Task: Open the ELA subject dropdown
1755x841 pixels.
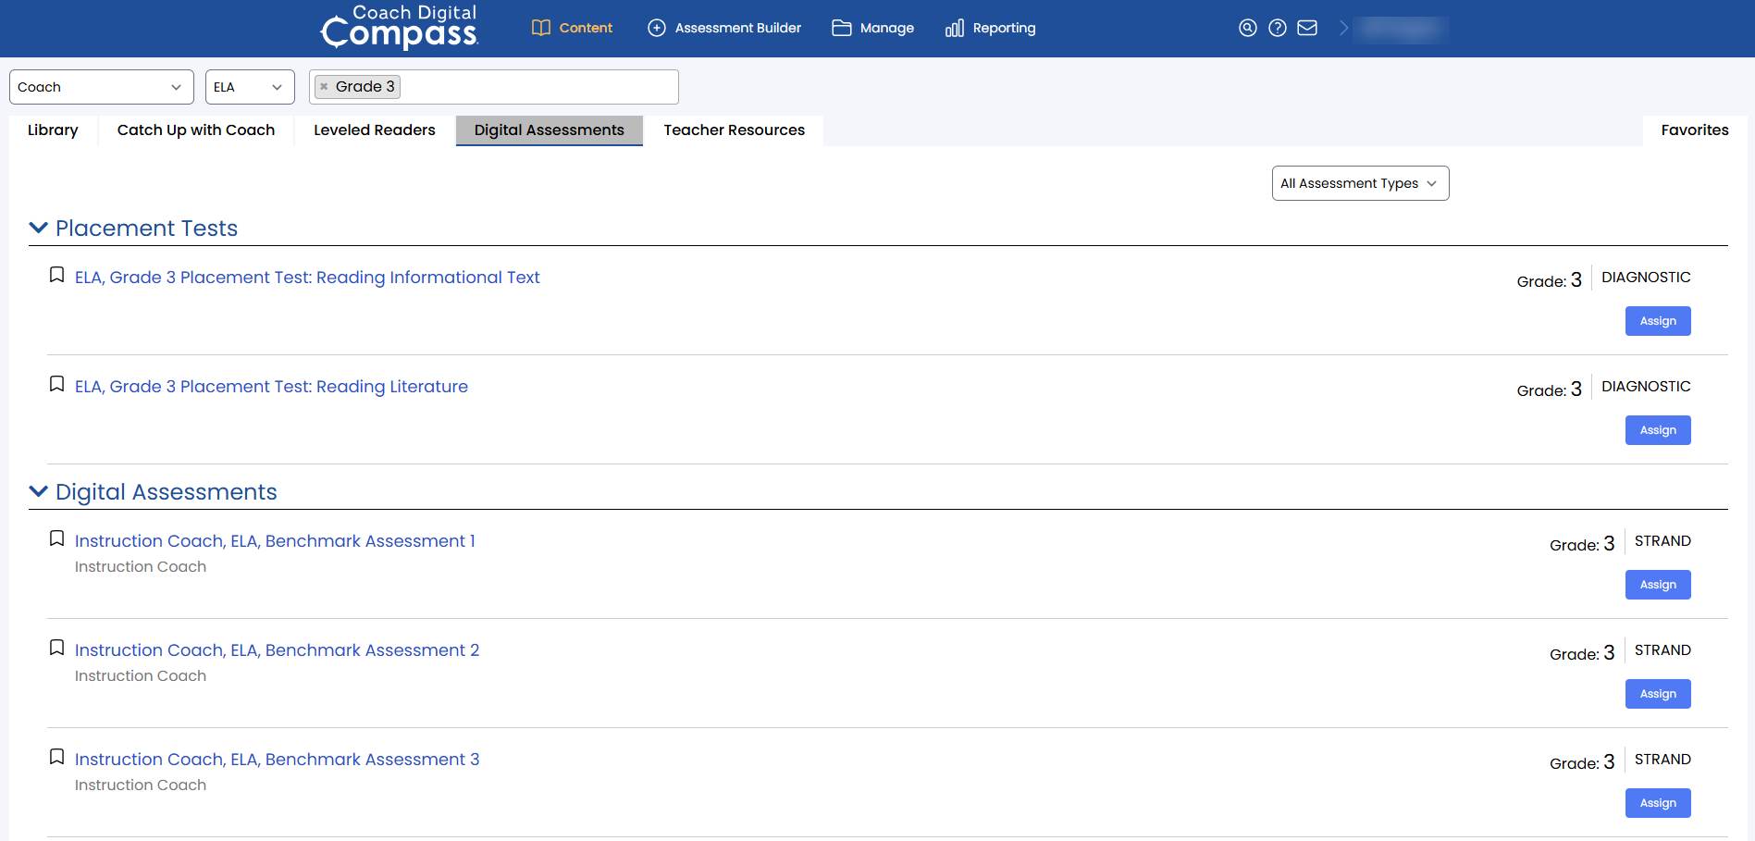Action: [x=250, y=87]
